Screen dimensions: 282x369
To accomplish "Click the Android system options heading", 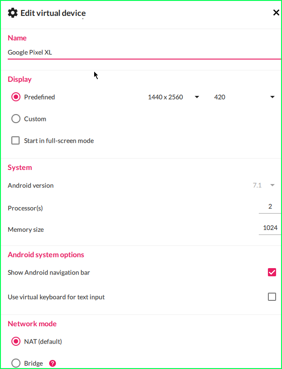I will click(46, 254).
